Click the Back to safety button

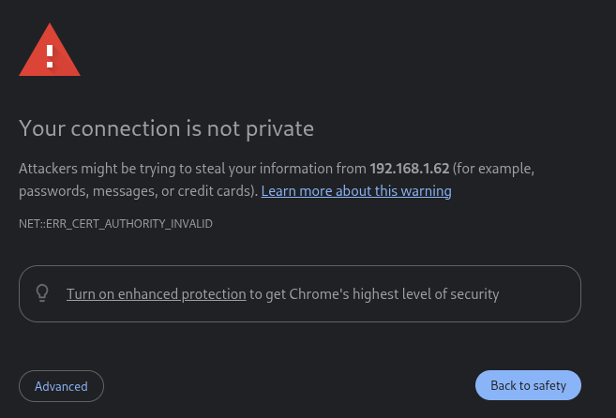pyautogui.click(x=528, y=385)
